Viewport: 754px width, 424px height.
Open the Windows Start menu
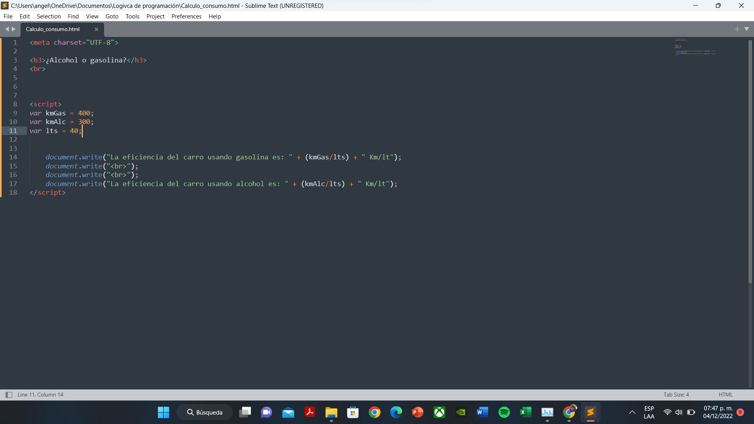[x=163, y=412]
